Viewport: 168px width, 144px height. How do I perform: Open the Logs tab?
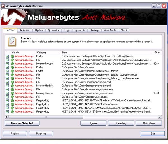[x=67, y=31]
